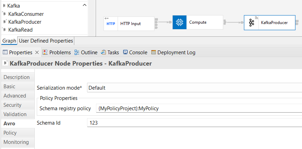Click the Serialization mode label
This screenshot has height=149, width=302.
tap(59, 88)
